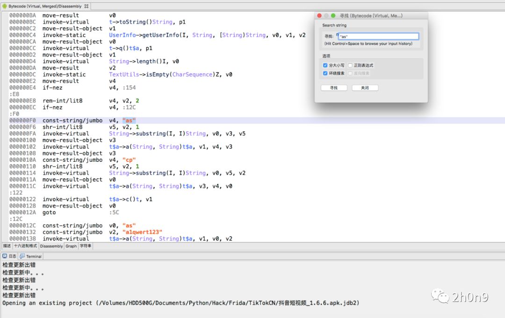Click the disabled 反向搜索 reverse search checkbox
The image size is (505, 318).
(350, 73)
